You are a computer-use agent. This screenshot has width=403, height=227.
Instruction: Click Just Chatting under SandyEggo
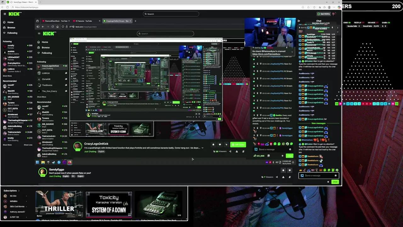coord(55,176)
